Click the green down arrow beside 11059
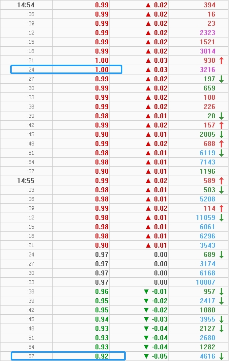 221,217
